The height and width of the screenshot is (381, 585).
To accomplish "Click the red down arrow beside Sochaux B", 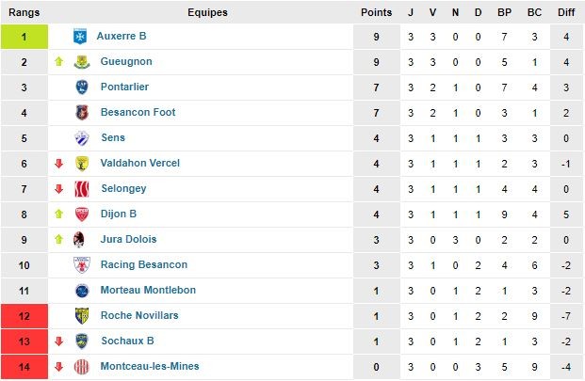I will tap(58, 341).
